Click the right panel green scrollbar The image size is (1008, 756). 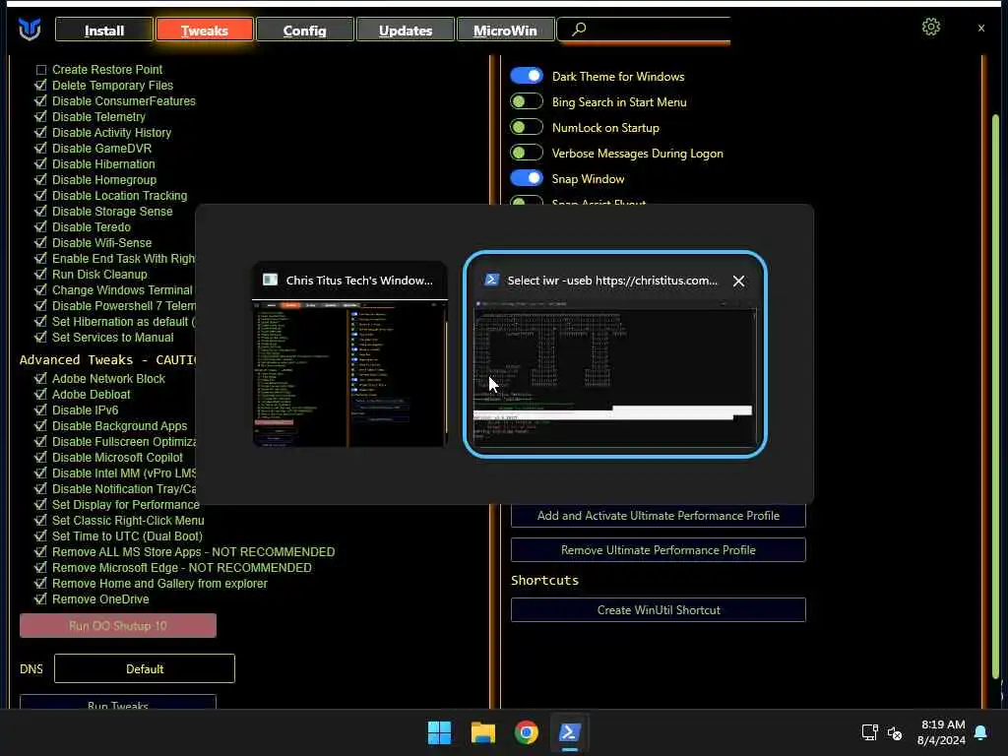click(x=996, y=396)
